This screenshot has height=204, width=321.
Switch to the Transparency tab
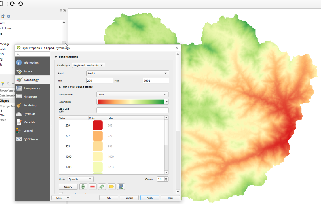[x=31, y=88]
